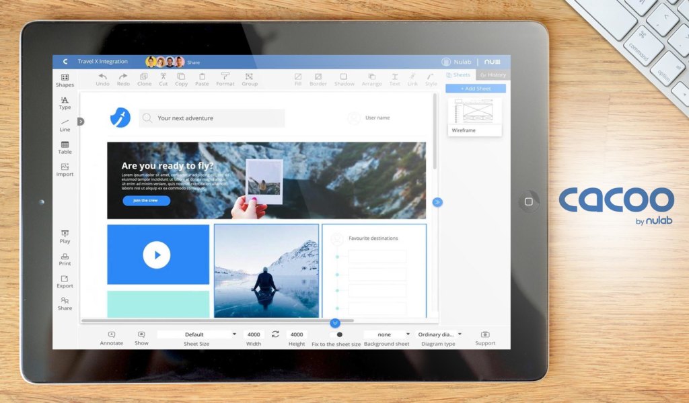Open the Export option in sidebar
The height and width of the screenshot is (403, 689).
[65, 279]
